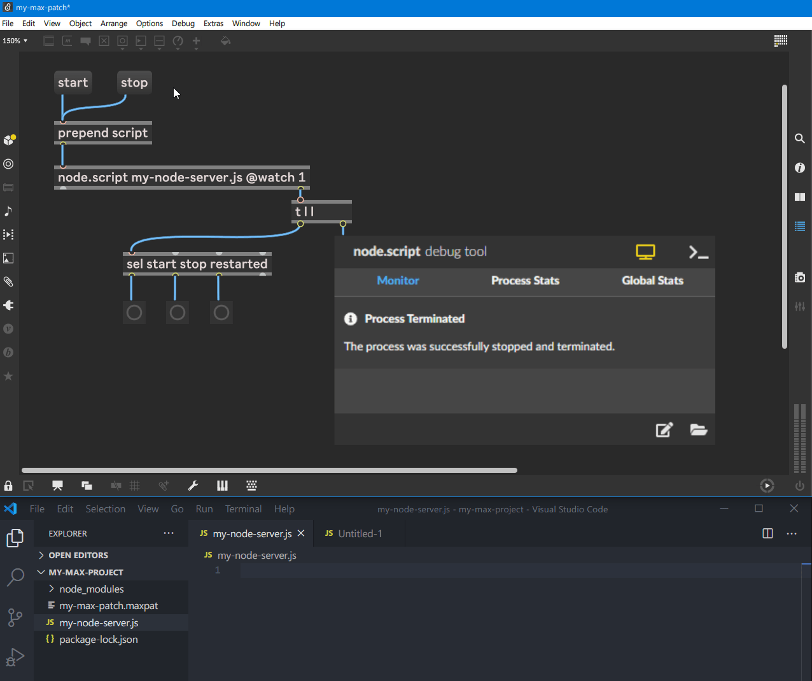
Task: Open the inspector info icon
Action: coord(800,167)
